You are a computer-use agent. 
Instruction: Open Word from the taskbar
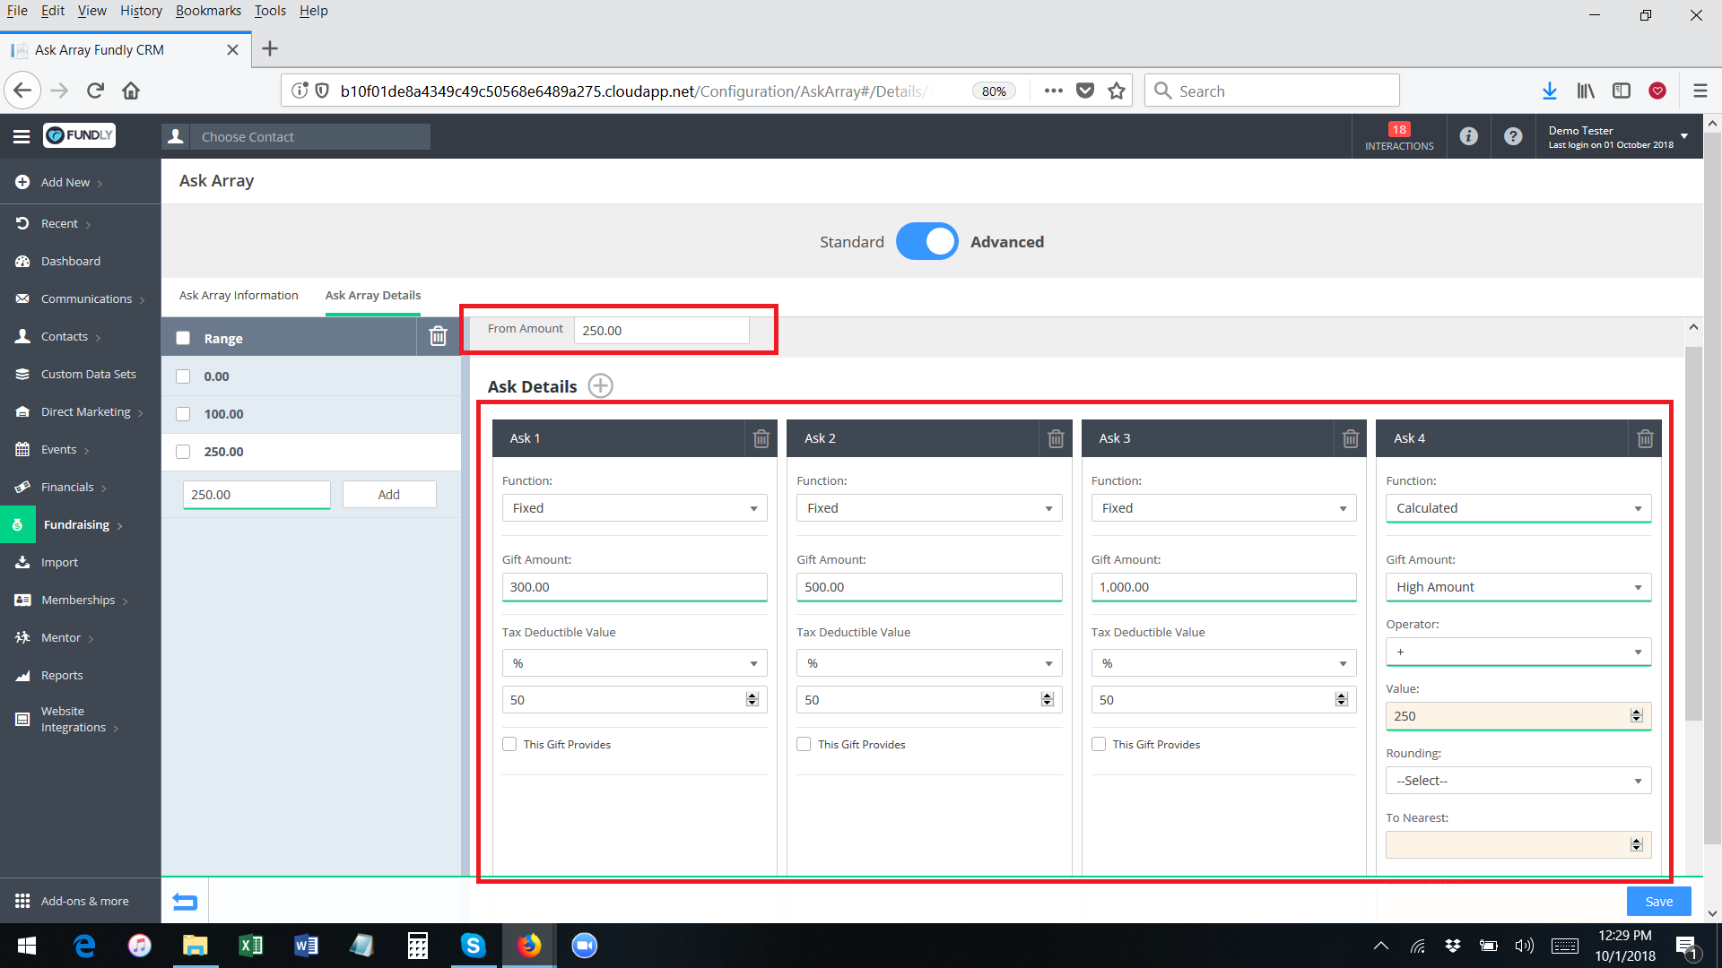(x=306, y=946)
